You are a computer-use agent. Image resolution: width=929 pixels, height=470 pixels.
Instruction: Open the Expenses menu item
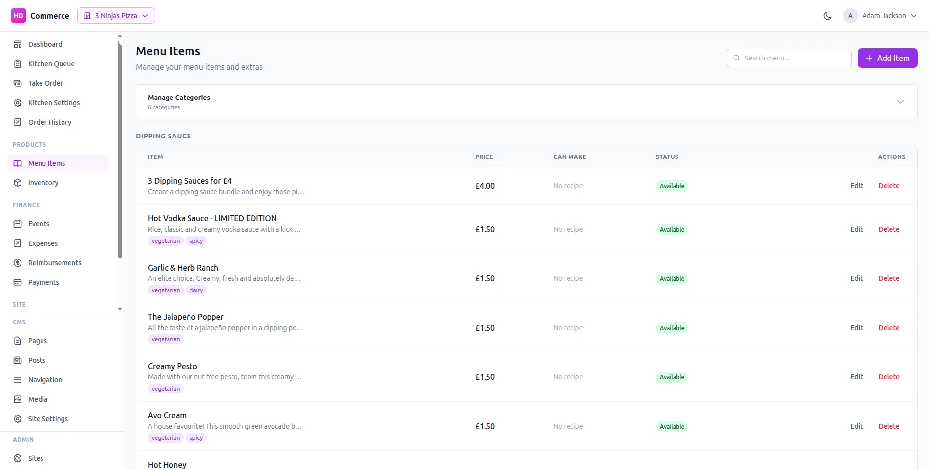[x=43, y=243]
